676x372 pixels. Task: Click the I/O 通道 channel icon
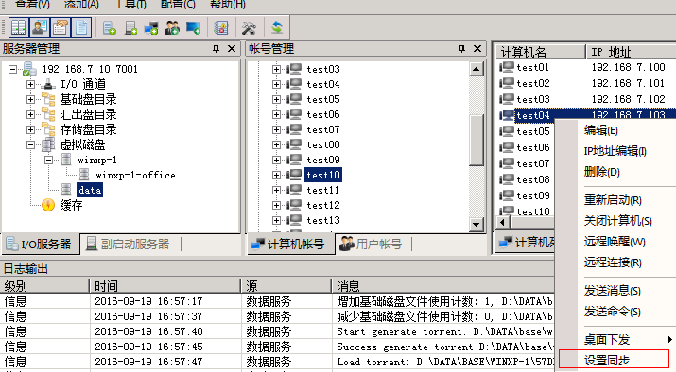(48, 84)
